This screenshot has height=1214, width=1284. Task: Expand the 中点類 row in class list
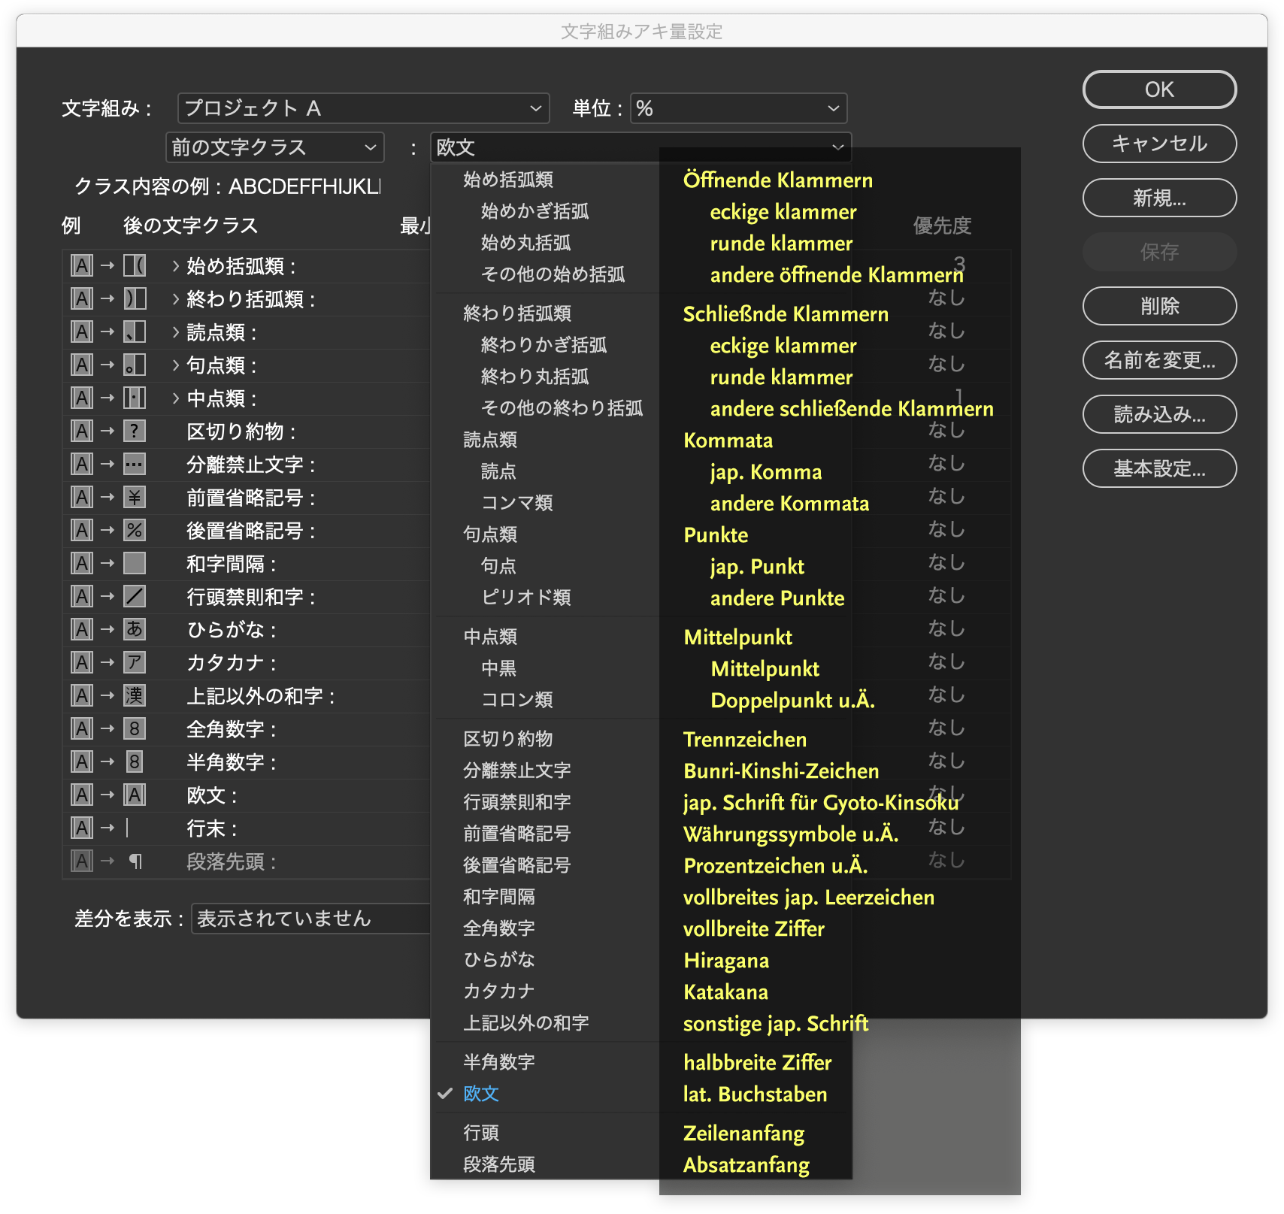175,398
